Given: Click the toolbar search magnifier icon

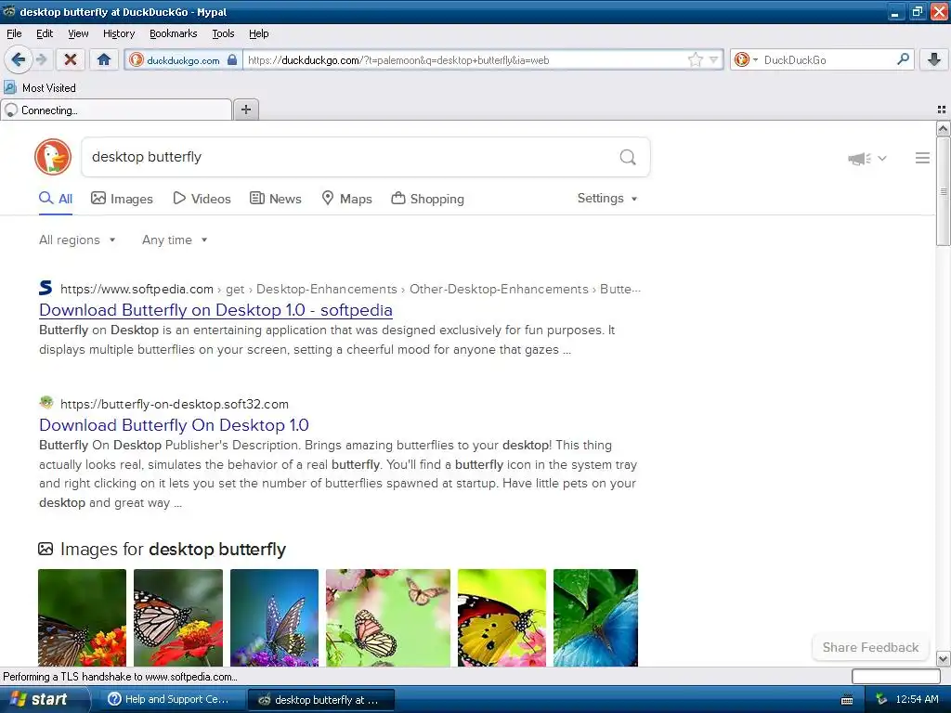Looking at the screenshot, I should point(903,59).
